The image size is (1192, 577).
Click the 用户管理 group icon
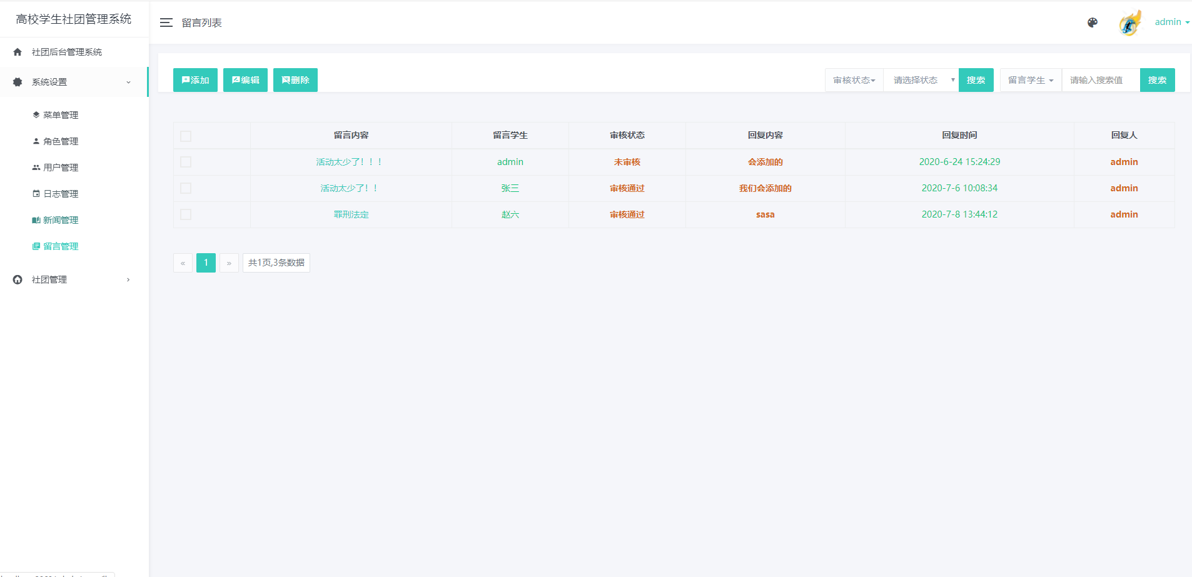coord(36,167)
